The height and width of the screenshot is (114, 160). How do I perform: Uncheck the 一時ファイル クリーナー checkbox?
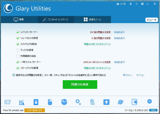18,62
